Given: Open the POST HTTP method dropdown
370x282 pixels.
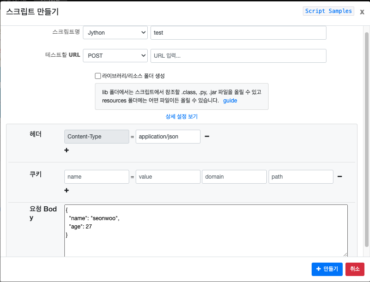Looking at the screenshot, I should pyautogui.click(x=115, y=56).
